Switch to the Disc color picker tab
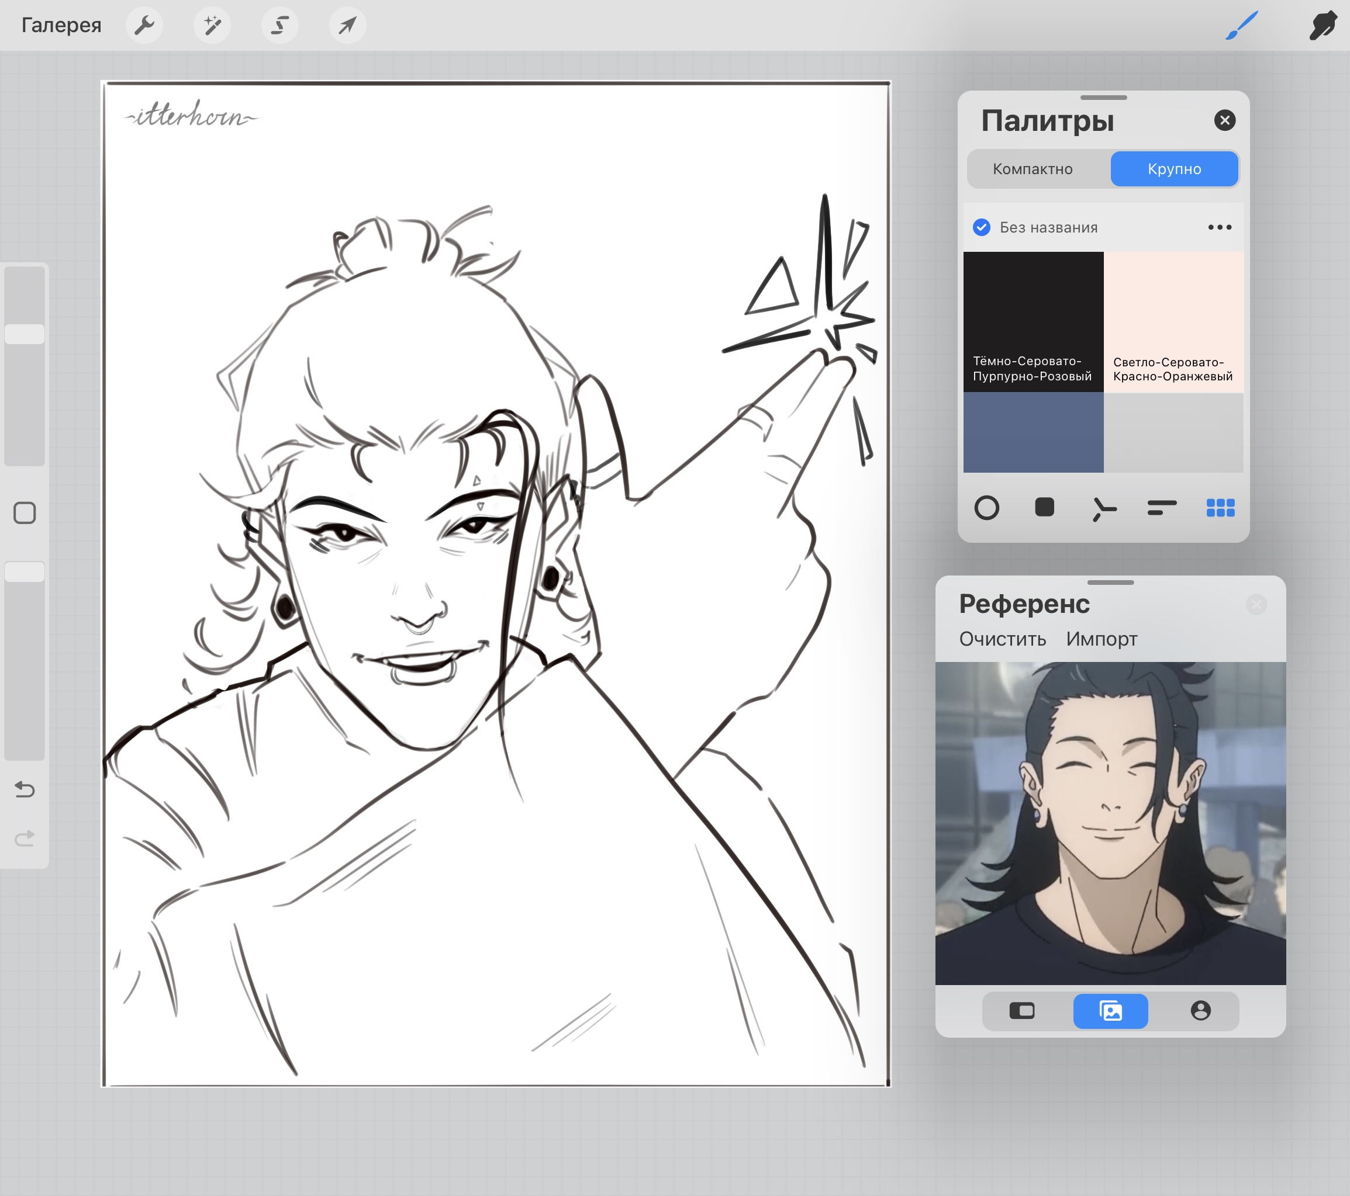The width and height of the screenshot is (1350, 1196). click(987, 508)
